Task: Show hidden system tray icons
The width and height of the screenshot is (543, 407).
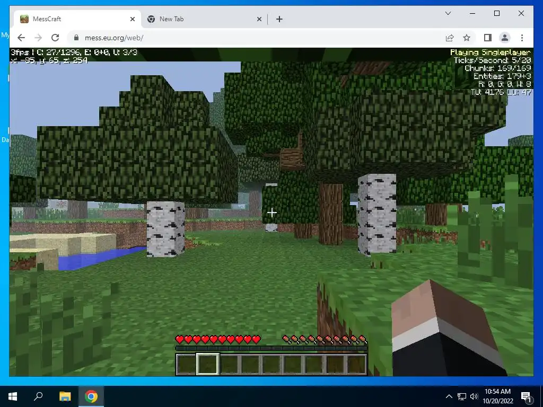Action: 449,396
